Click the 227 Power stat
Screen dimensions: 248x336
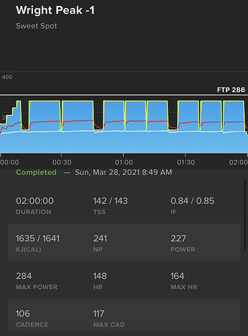coord(183,243)
